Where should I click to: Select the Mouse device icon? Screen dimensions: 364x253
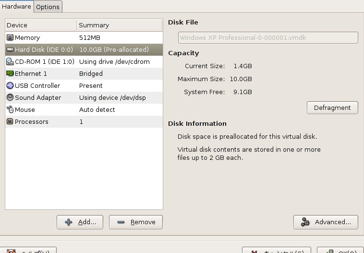(x=10, y=109)
